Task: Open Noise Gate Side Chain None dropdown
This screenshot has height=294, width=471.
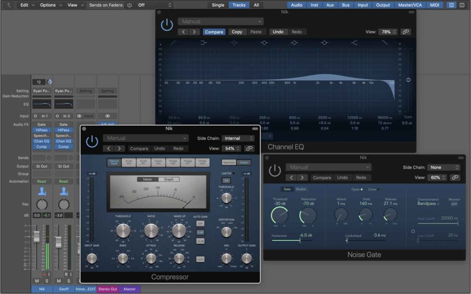Action: click(x=444, y=167)
